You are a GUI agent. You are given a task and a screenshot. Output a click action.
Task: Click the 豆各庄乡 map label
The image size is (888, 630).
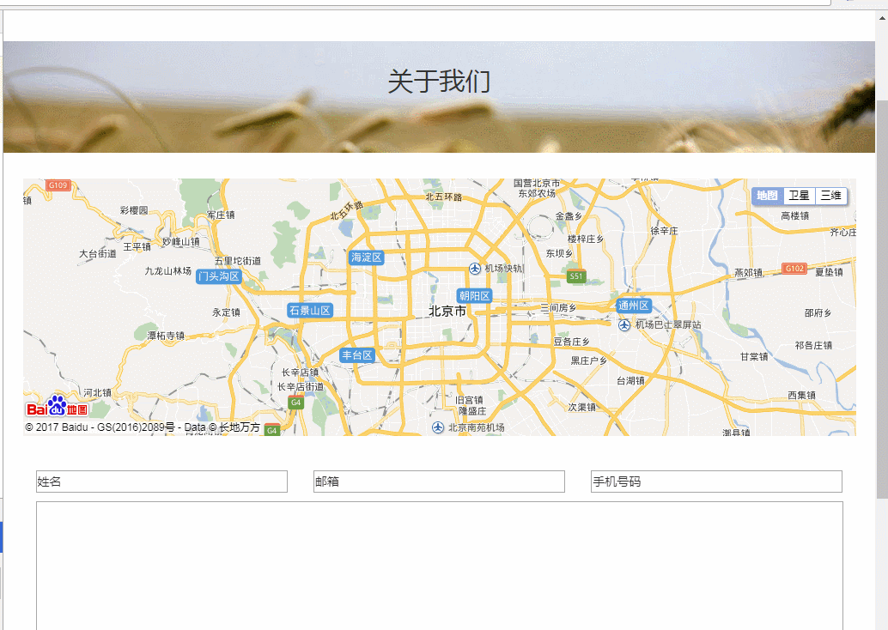pyautogui.click(x=571, y=342)
